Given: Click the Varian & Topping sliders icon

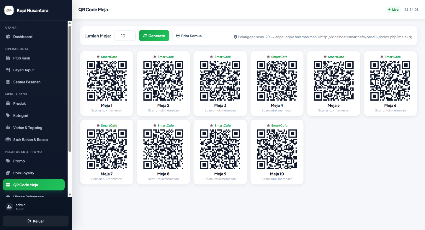Looking at the screenshot, I should pos(8,128).
